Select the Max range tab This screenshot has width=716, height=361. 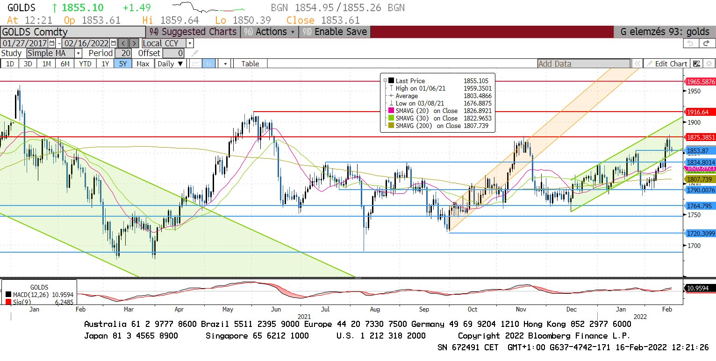point(143,64)
